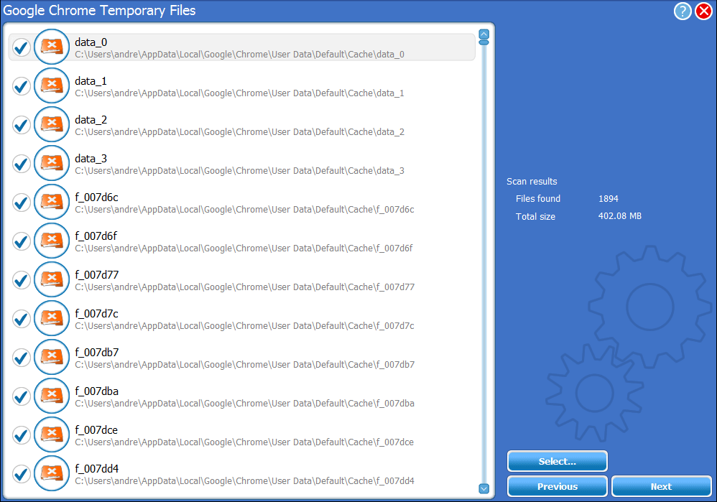The height and width of the screenshot is (502, 717).
Task: Click the orange file icon for data_1
Action: click(52, 85)
